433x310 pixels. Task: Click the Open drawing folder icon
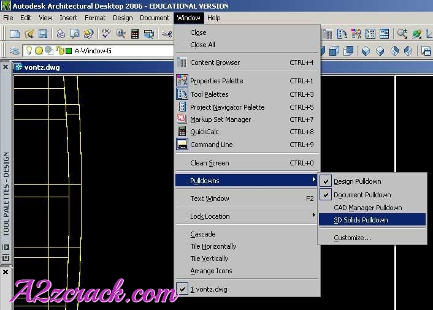29,34
